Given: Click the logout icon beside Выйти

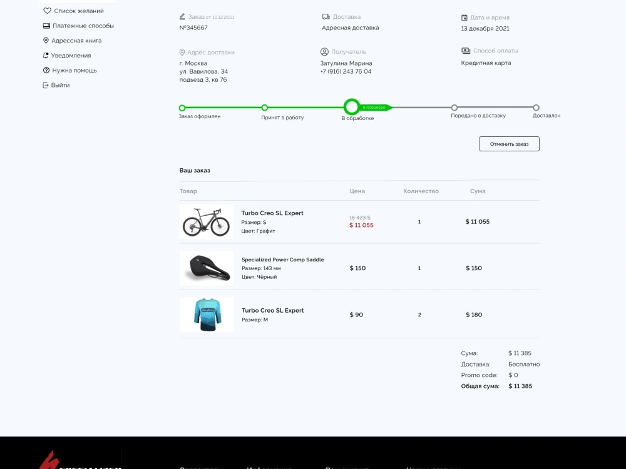Looking at the screenshot, I should (46, 85).
